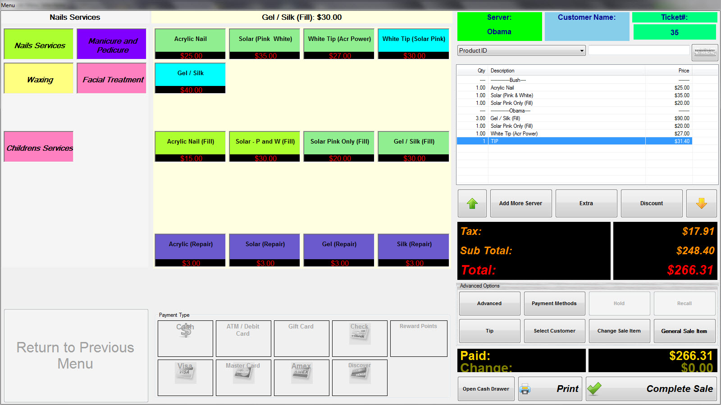Add the Gel / Silk $40.00 service
This screenshot has height=405, width=721.
(190, 78)
